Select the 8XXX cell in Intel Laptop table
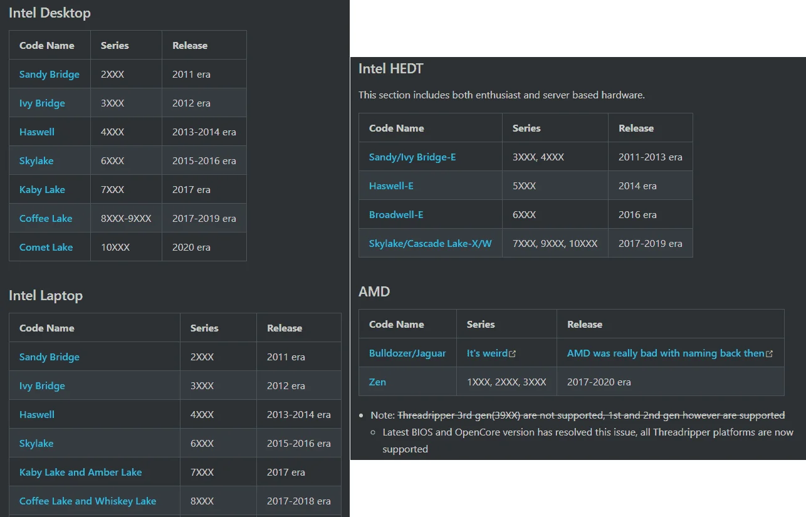The height and width of the screenshot is (517, 806). [x=219, y=501]
